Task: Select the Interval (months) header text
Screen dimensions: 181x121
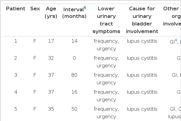Action: [x=74, y=13]
